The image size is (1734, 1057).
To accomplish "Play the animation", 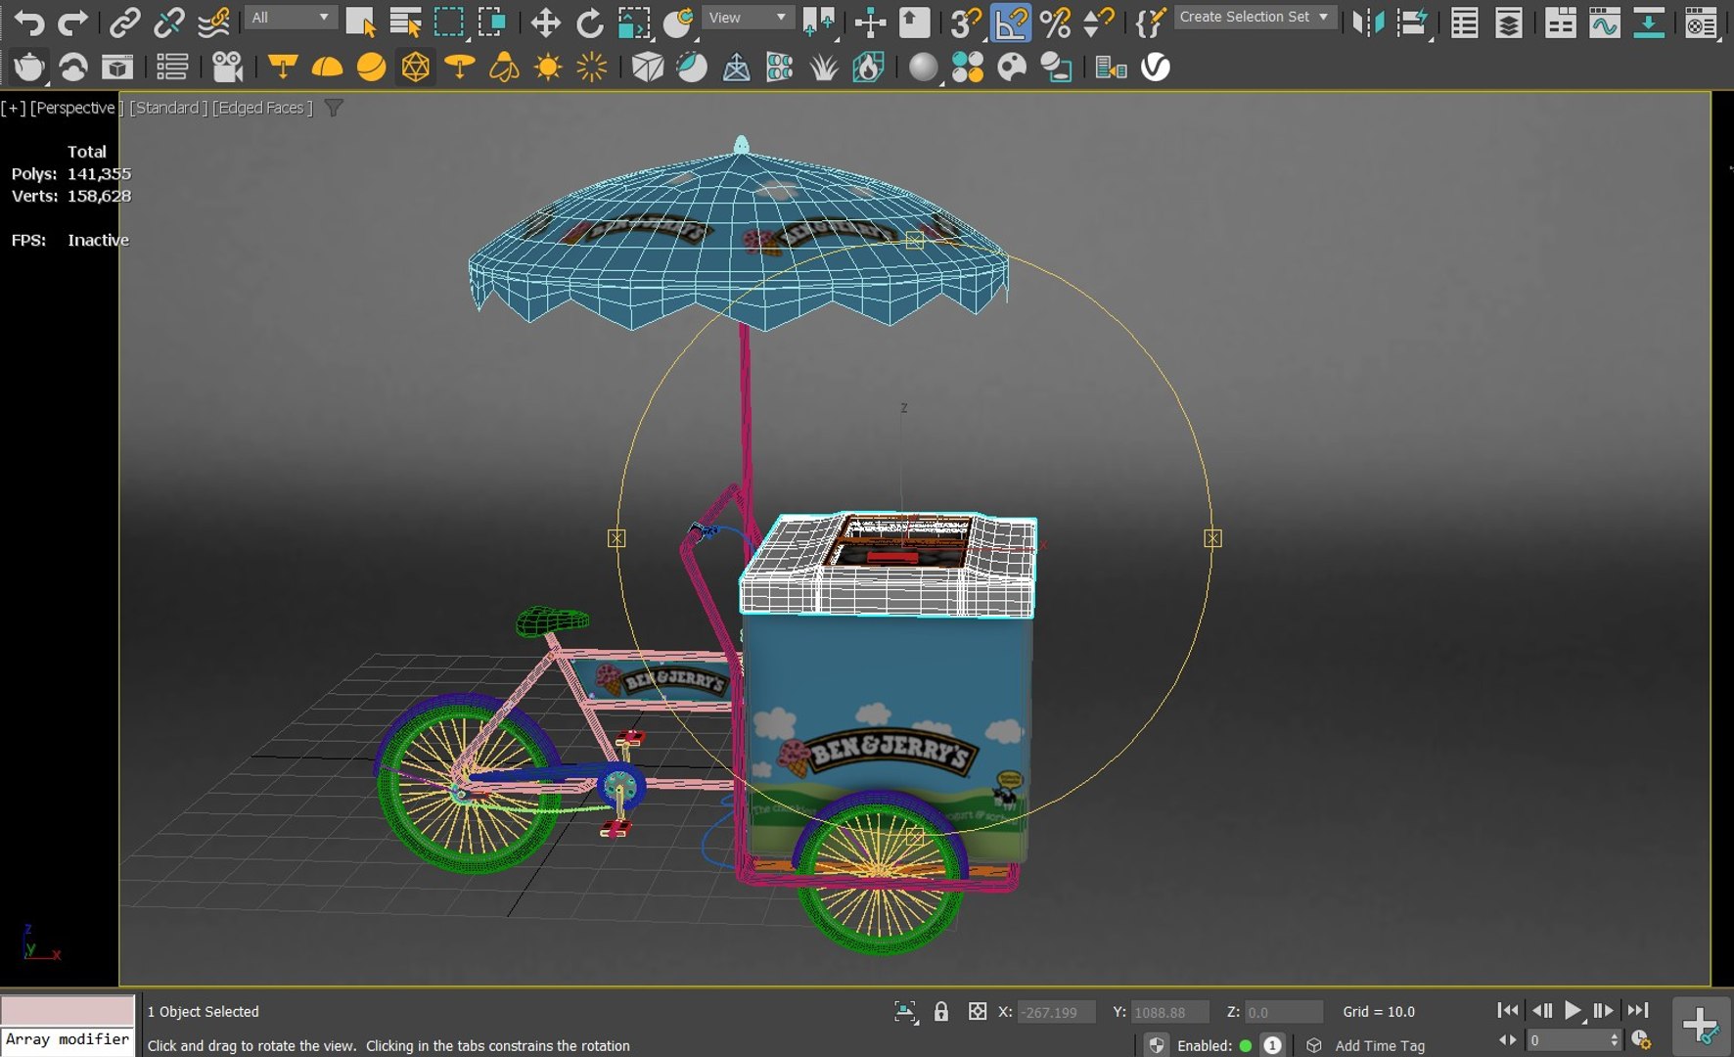I will tap(1573, 1010).
